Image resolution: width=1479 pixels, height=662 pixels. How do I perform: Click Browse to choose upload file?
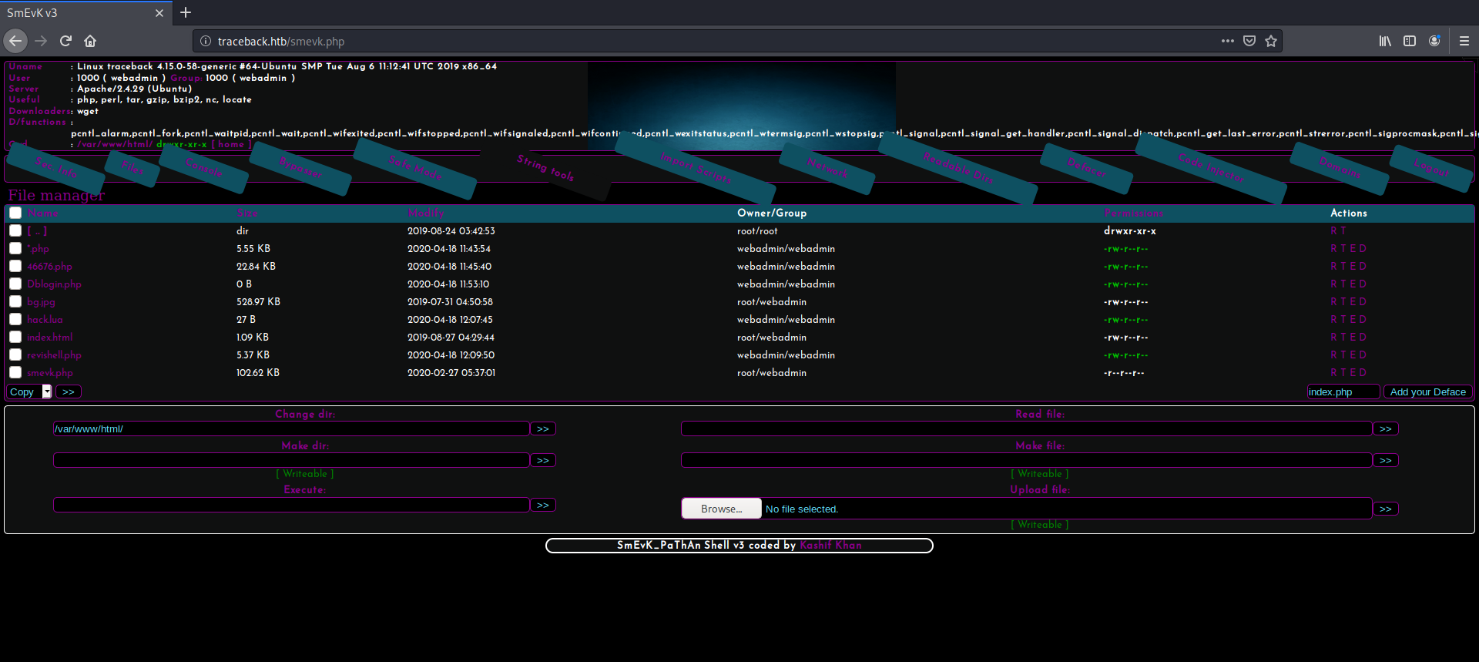click(x=721, y=509)
